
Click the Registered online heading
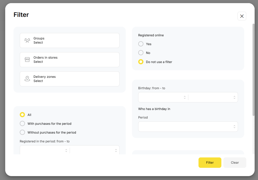151,35
